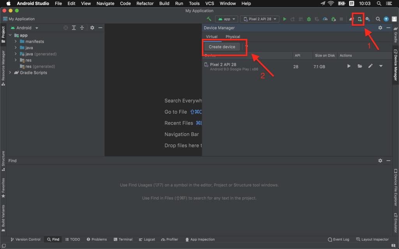Open the Tools menu
The height and width of the screenshot is (249, 399).
tap(194, 4)
